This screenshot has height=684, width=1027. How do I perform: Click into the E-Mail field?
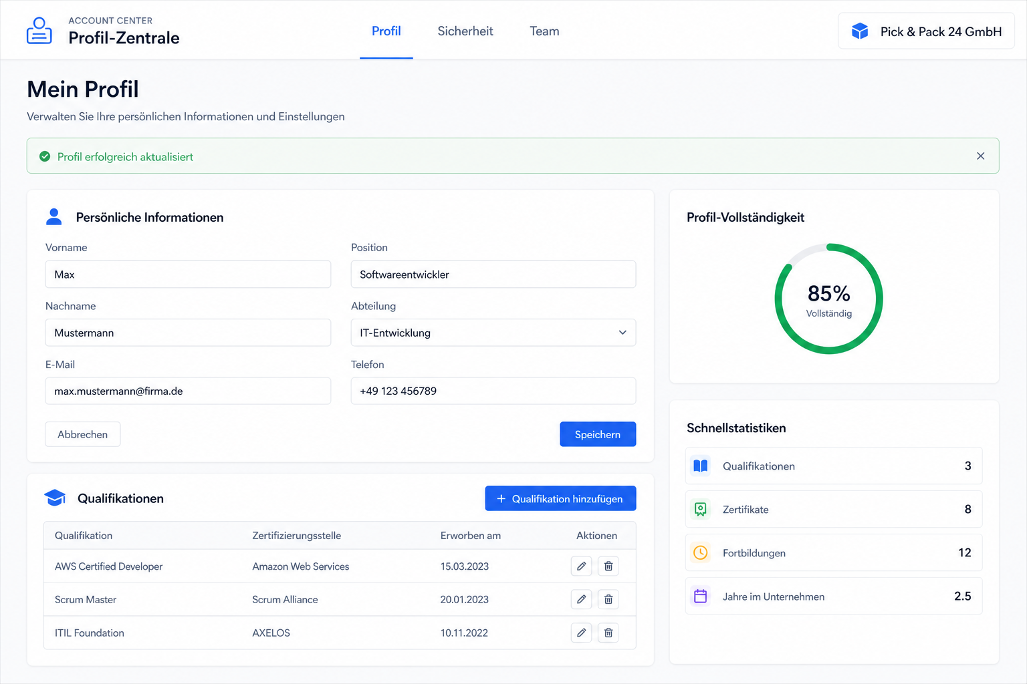[x=188, y=391]
